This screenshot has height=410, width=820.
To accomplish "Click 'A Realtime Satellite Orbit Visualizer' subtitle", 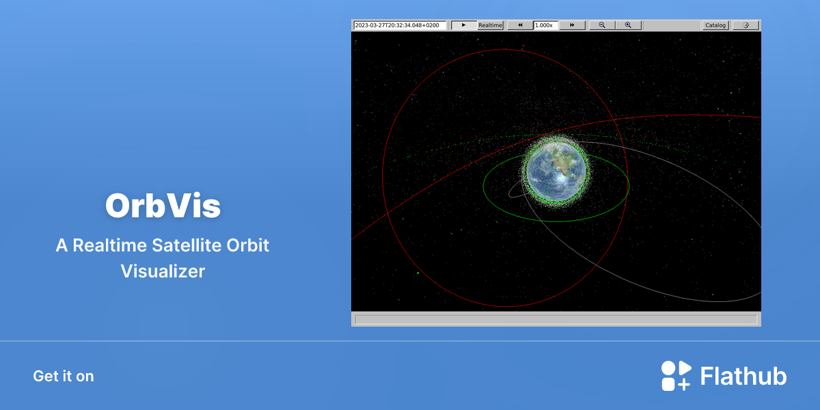I will click(x=163, y=258).
